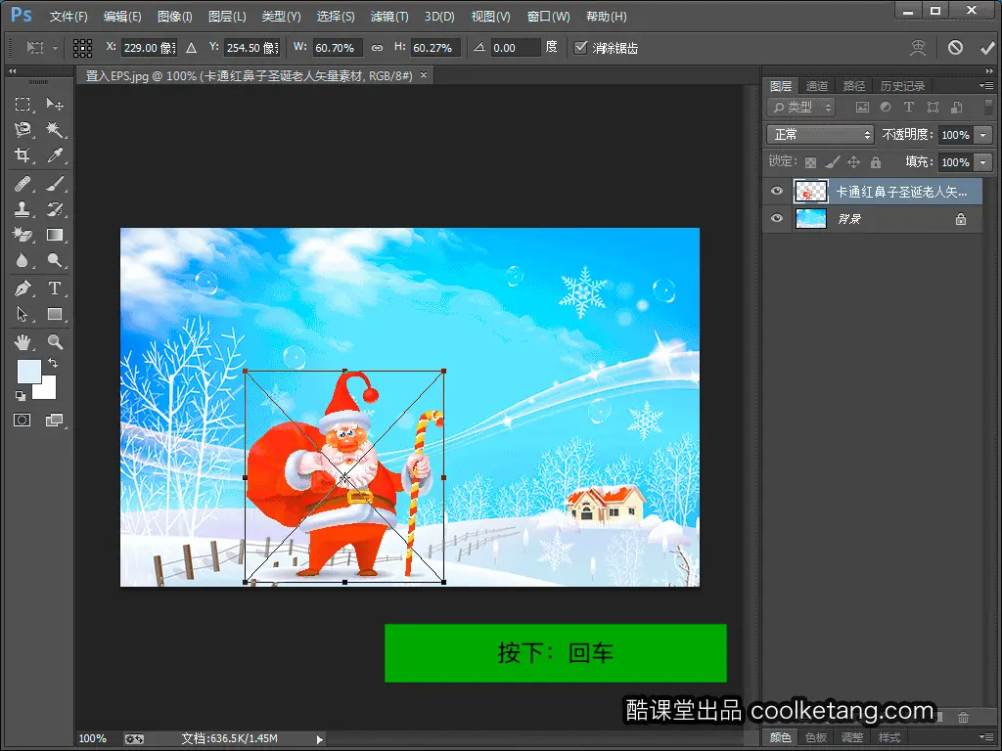Select the Dodge tool
This screenshot has width=1002, height=751.
pyautogui.click(x=55, y=260)
